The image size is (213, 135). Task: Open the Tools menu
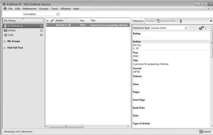point(54,9)
